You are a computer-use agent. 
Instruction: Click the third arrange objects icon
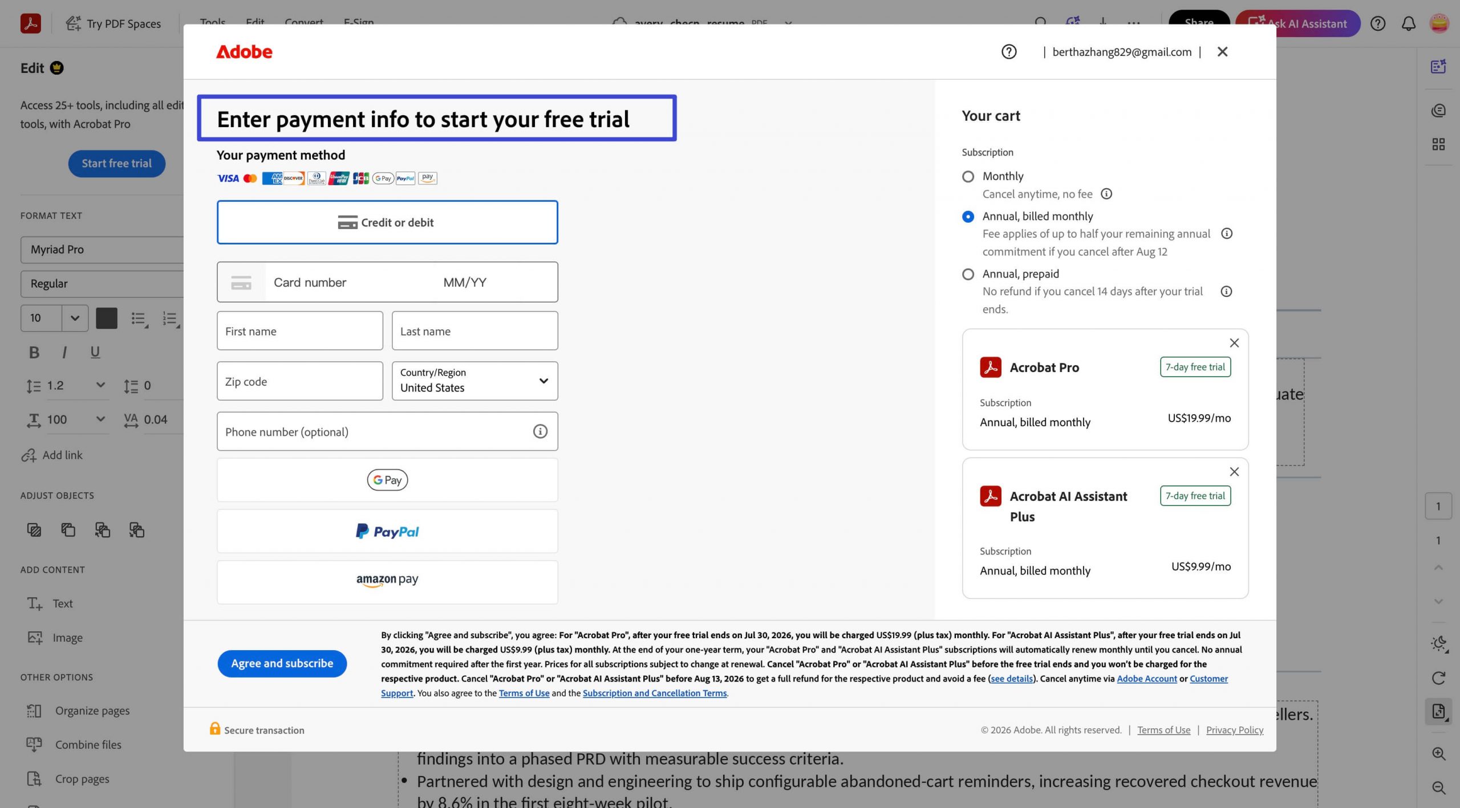coord(103,530)
